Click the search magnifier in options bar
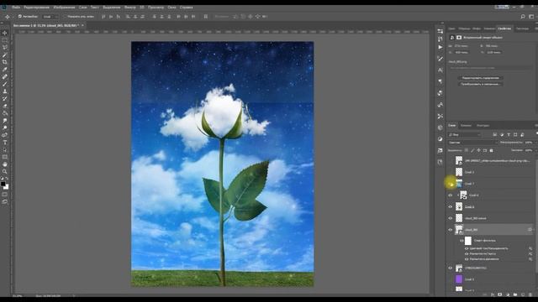Viewport: 538px width, 302px height. (523, 17)
